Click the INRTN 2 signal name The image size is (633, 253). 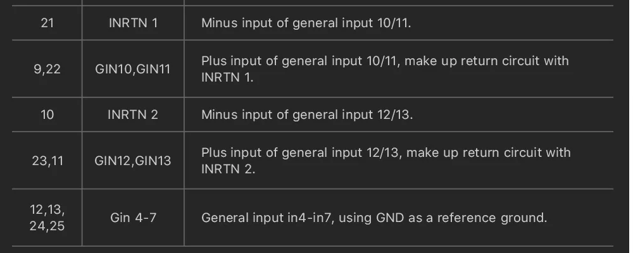point(133,114)
